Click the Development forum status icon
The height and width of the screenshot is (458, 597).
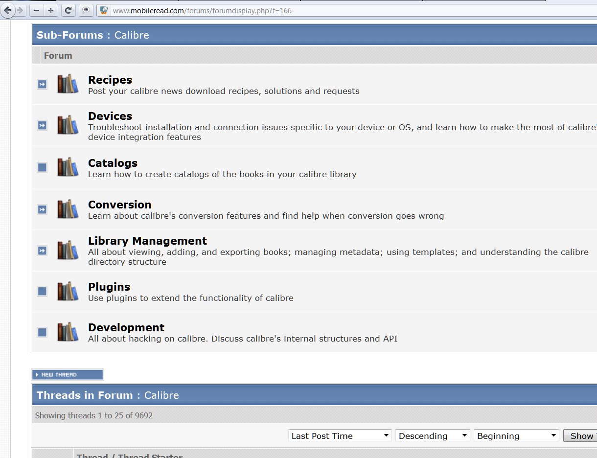(42, 332)
